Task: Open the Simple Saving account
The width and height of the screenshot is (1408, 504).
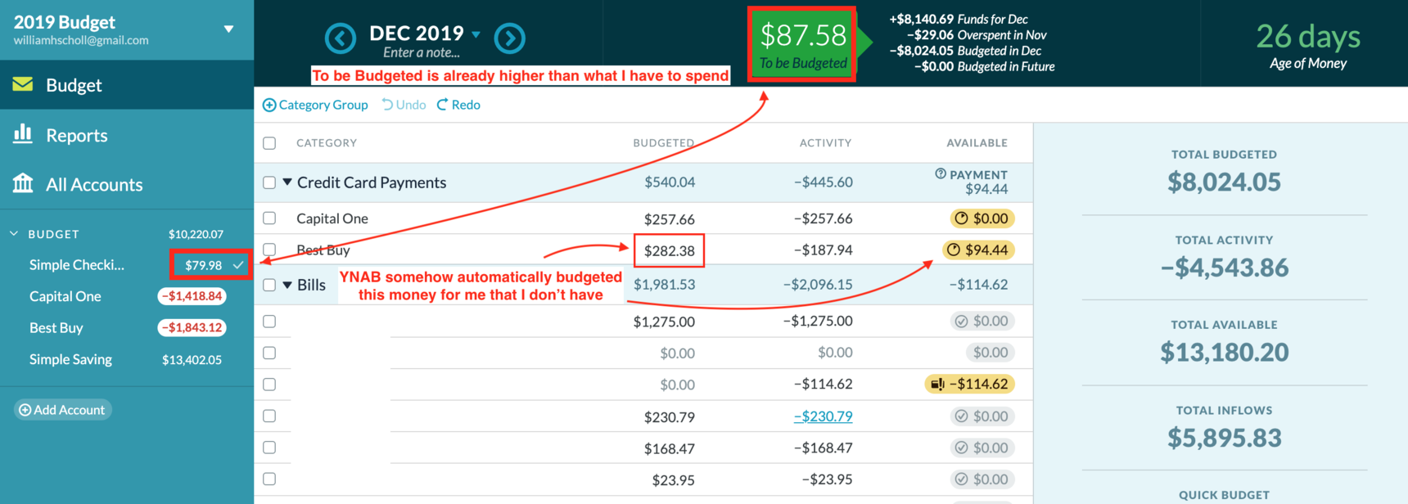Action: click(x=70, y=359)
